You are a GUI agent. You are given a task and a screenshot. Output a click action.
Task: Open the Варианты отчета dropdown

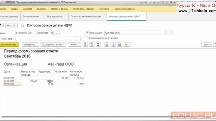coord(53,45)
